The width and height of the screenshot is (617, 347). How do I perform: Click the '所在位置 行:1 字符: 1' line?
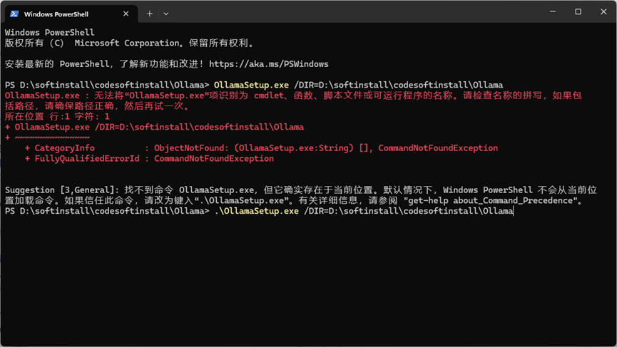(x=57, y=117)
